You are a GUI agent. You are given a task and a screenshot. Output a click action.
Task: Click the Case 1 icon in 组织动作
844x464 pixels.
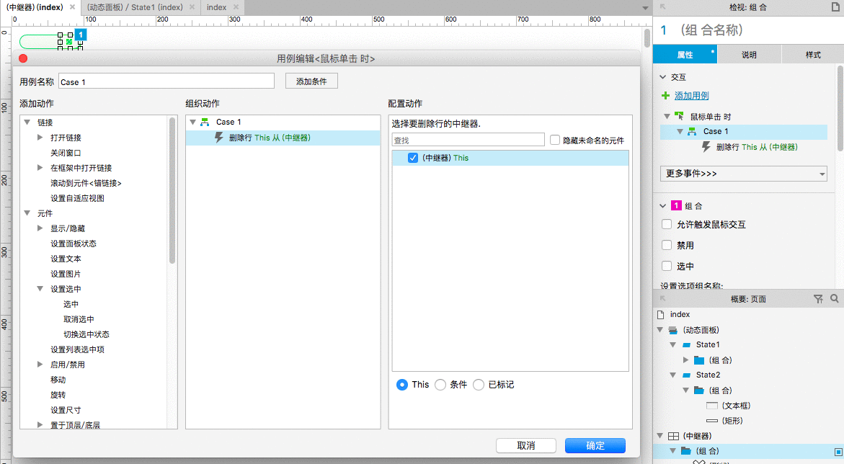pyautogui.click(x=205, y=122)
